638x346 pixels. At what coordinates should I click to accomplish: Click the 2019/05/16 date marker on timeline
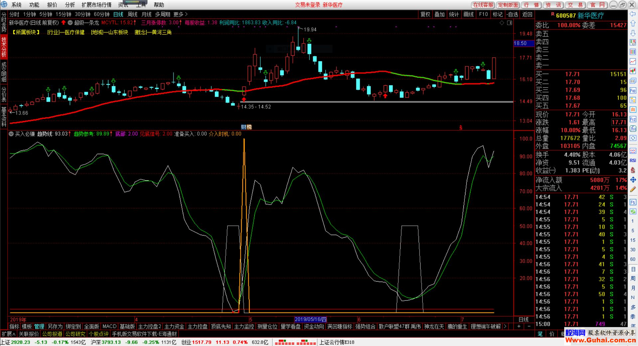pyautogui.click(x=311, y=319)
